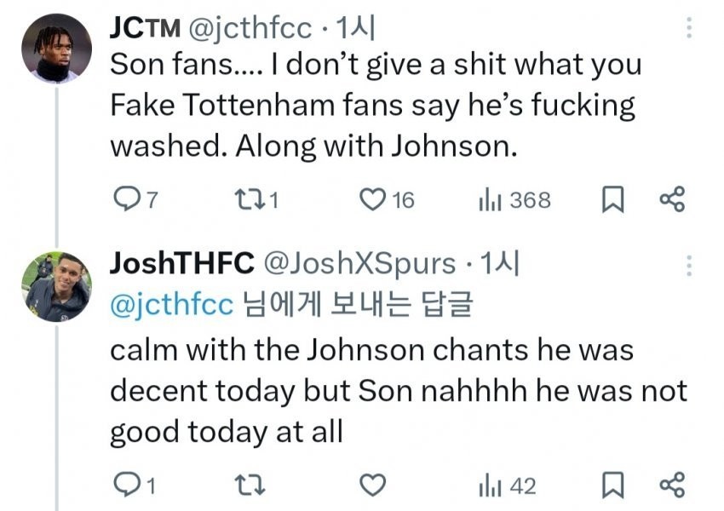Open more options for JCTM's tweet
Image resolution: width=724 pixels, height=511 pixels.
(x=688, y=28)
